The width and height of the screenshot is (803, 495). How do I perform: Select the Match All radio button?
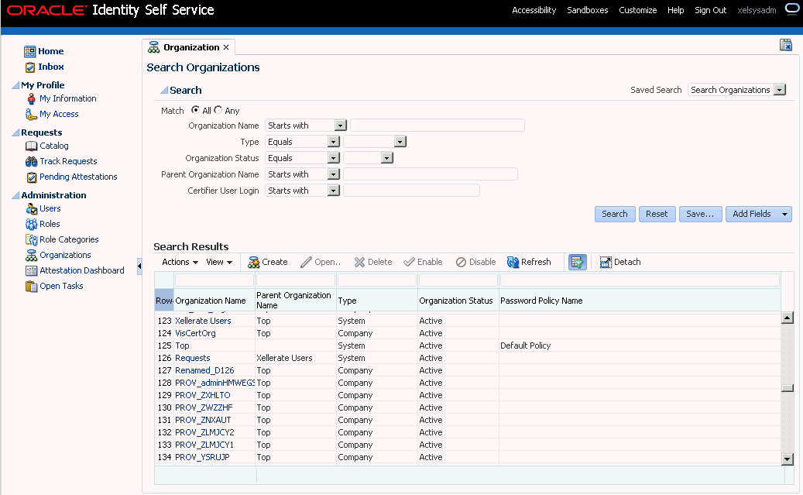(x=195, y=110)
